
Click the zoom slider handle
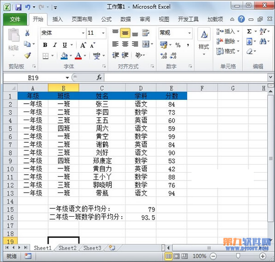(238, 256)
